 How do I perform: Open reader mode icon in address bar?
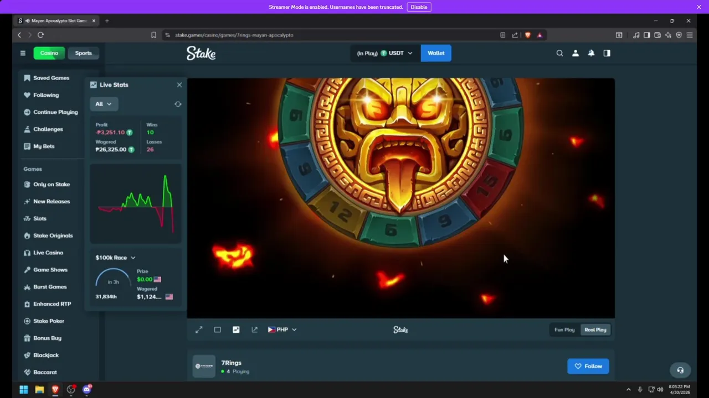point(502,35)
